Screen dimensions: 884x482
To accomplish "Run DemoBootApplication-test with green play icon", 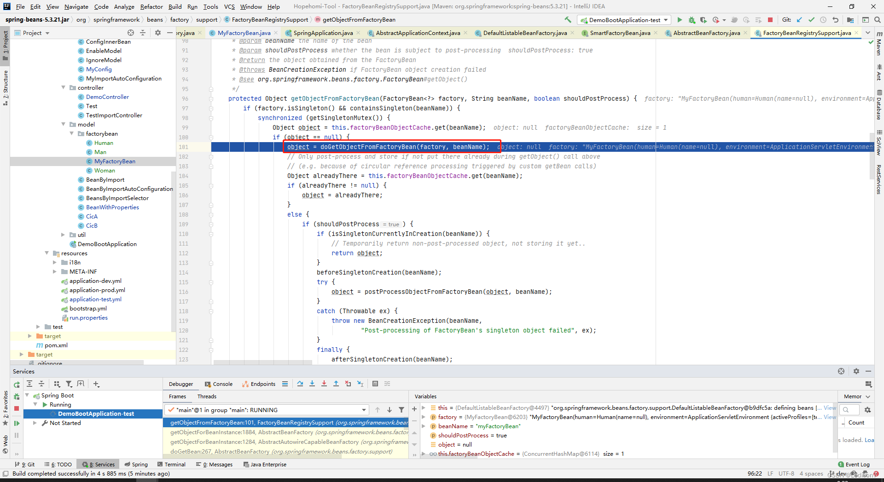I will click(680, 20).
